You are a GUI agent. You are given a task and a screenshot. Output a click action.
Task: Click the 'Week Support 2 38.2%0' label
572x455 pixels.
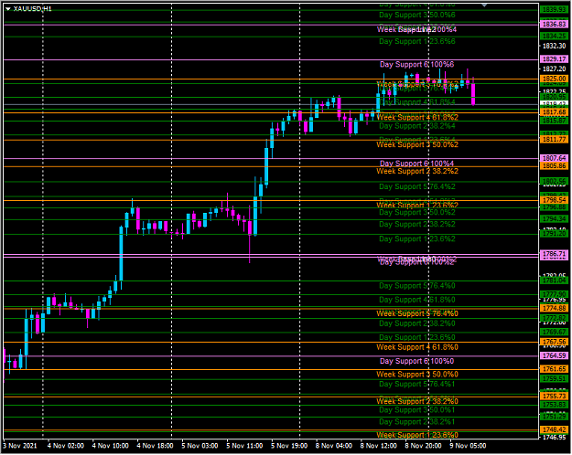coord(417,401)
